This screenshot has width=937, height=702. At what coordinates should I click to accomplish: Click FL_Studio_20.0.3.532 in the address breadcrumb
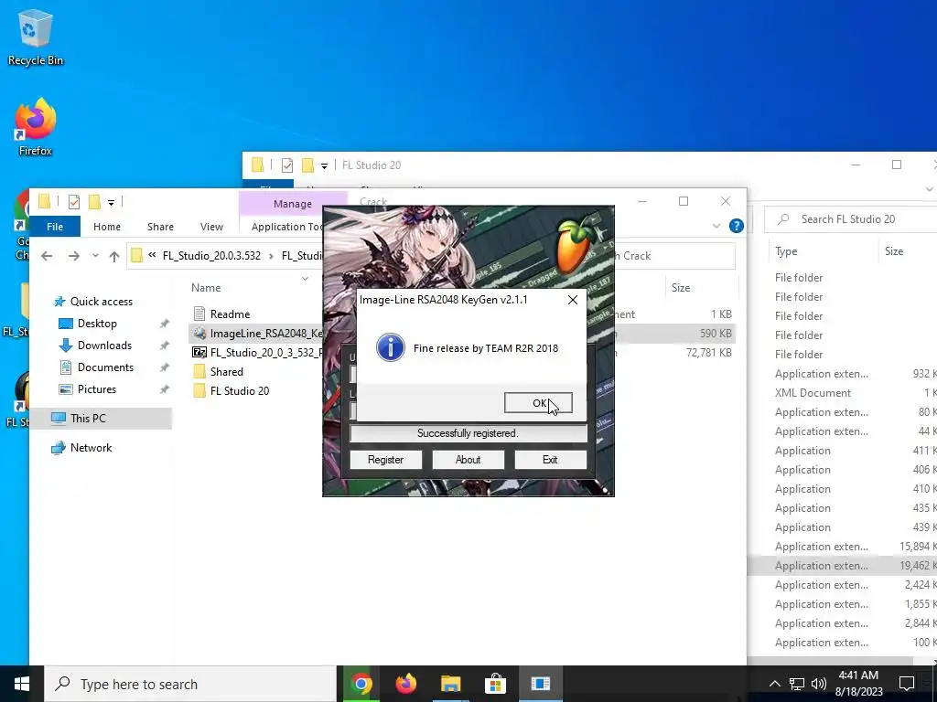tap(211, 256)
